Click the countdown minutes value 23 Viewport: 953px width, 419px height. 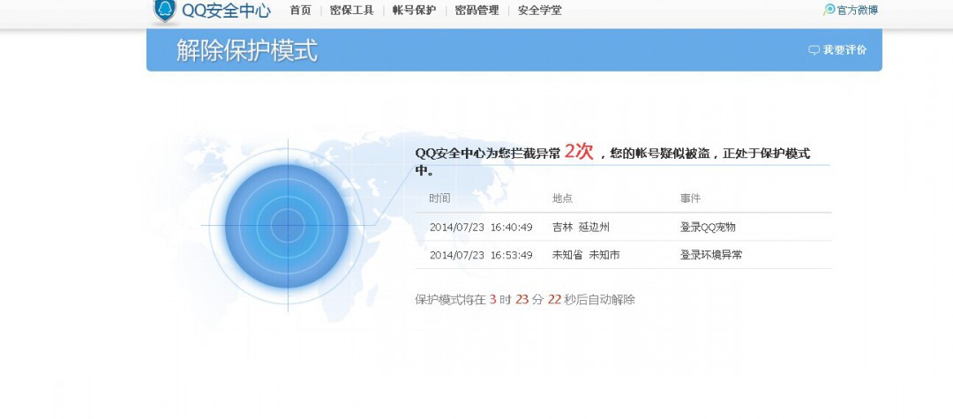point(522,299)
